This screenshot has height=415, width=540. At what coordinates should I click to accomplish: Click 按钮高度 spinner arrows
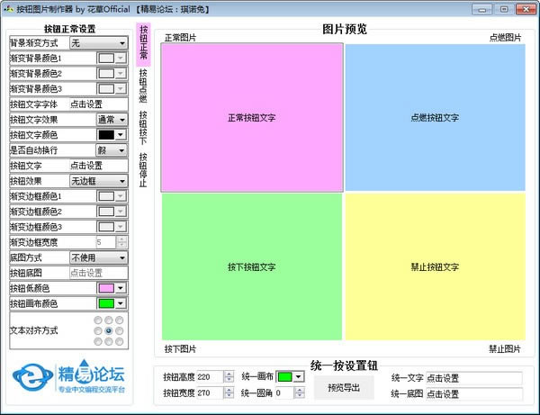pos(229,377)
